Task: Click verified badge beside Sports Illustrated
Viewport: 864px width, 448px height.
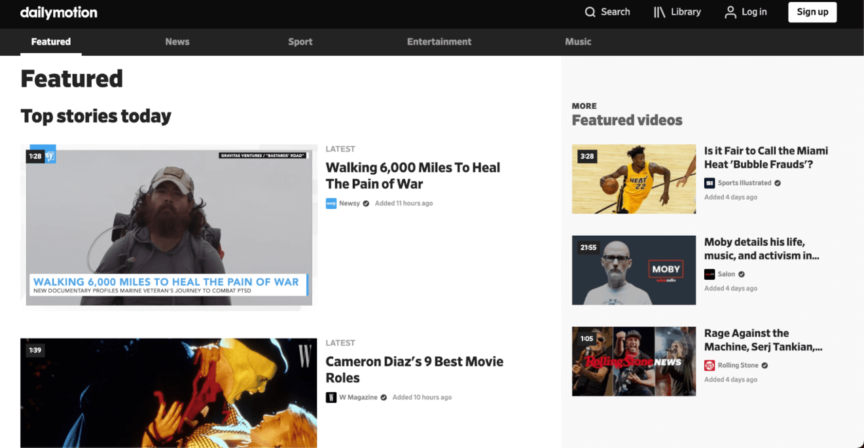Action: pyautogui.click(x=778, y=183)
